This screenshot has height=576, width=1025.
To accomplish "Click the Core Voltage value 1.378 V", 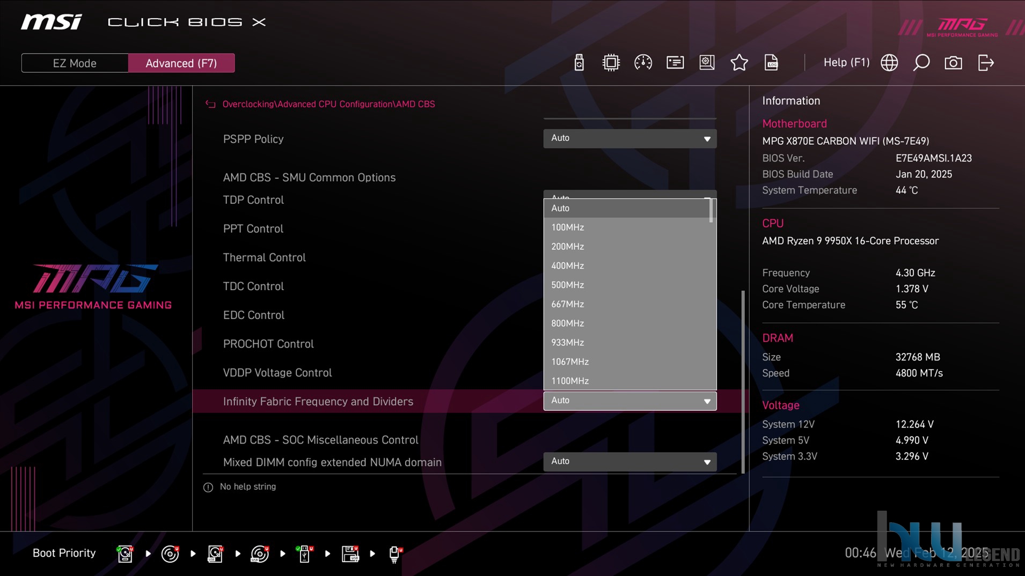I will click(912, 289).
